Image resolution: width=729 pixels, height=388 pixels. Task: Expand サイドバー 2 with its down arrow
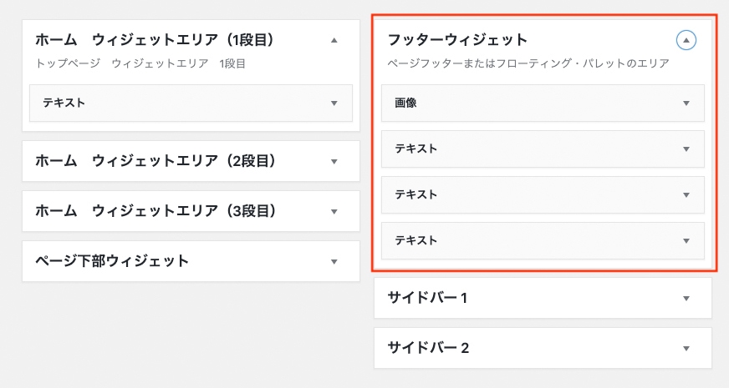tap(686, 349)
